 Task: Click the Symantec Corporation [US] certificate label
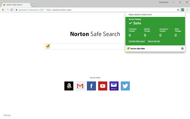pos(31,10)
